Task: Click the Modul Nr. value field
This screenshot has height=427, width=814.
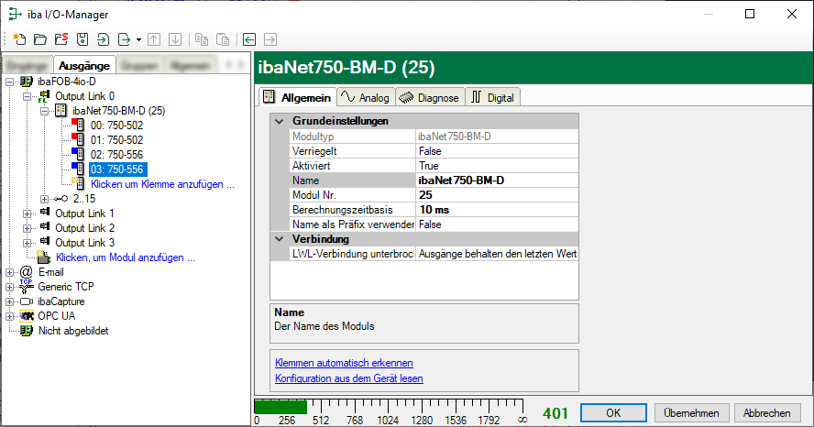Action: point(496,195)
